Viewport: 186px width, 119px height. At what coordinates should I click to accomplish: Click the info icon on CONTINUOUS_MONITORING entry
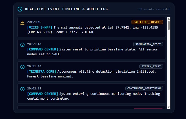(23, 89)
